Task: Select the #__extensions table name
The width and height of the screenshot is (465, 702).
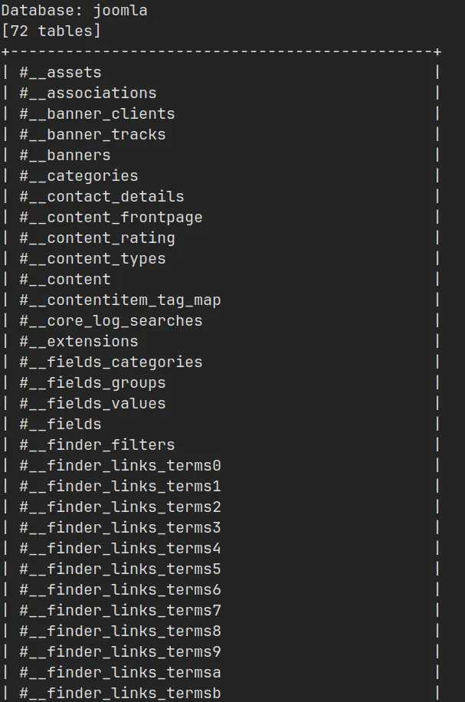Action: 79,342
